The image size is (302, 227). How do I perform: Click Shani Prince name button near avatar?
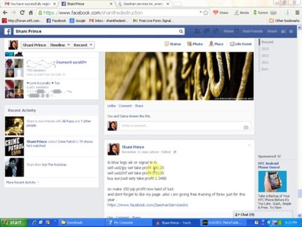tap(35, 45)
